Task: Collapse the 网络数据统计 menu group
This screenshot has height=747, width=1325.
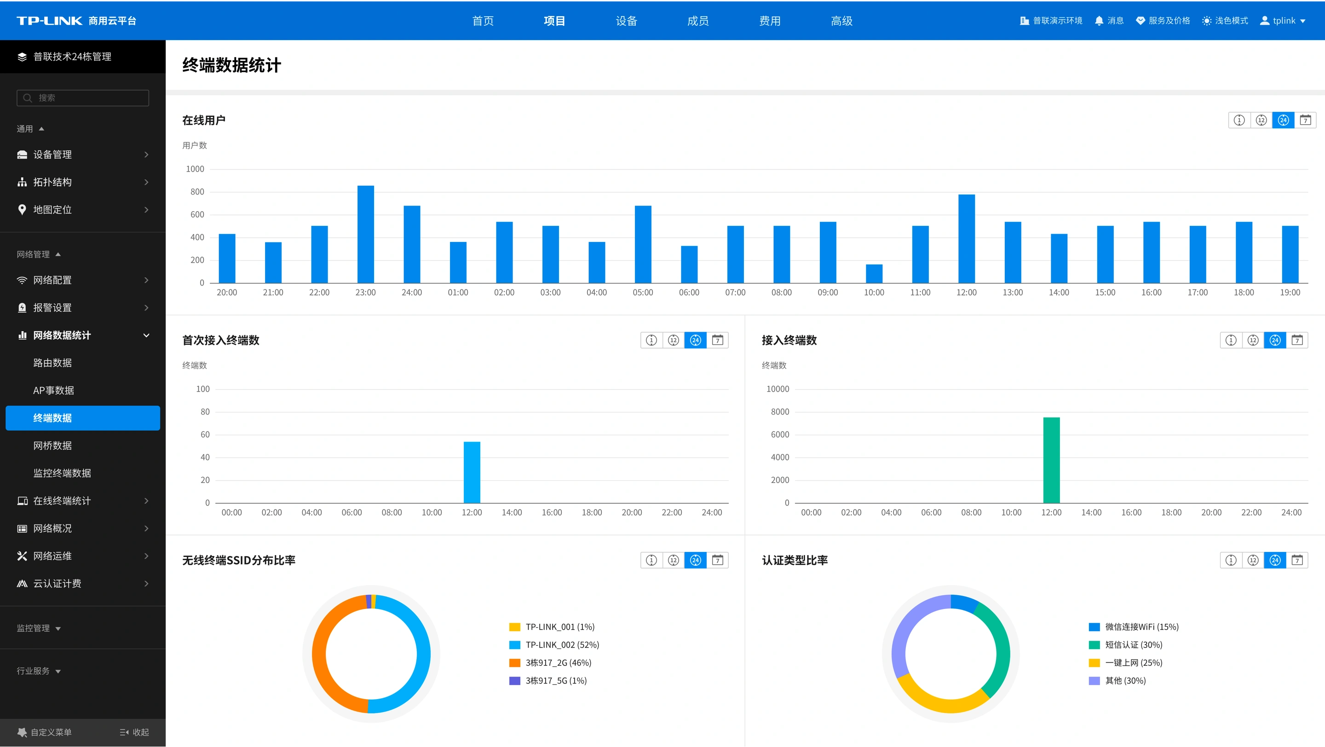Action: pos(83,335)
